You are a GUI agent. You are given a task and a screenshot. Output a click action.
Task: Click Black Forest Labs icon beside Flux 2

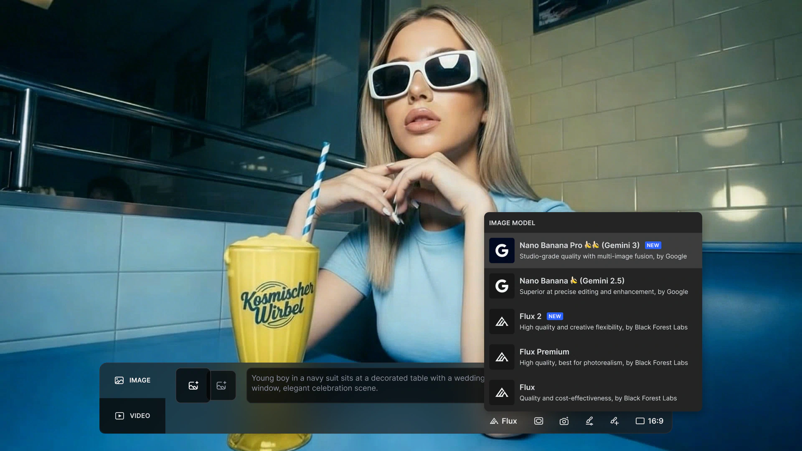(x=502, y=322)
